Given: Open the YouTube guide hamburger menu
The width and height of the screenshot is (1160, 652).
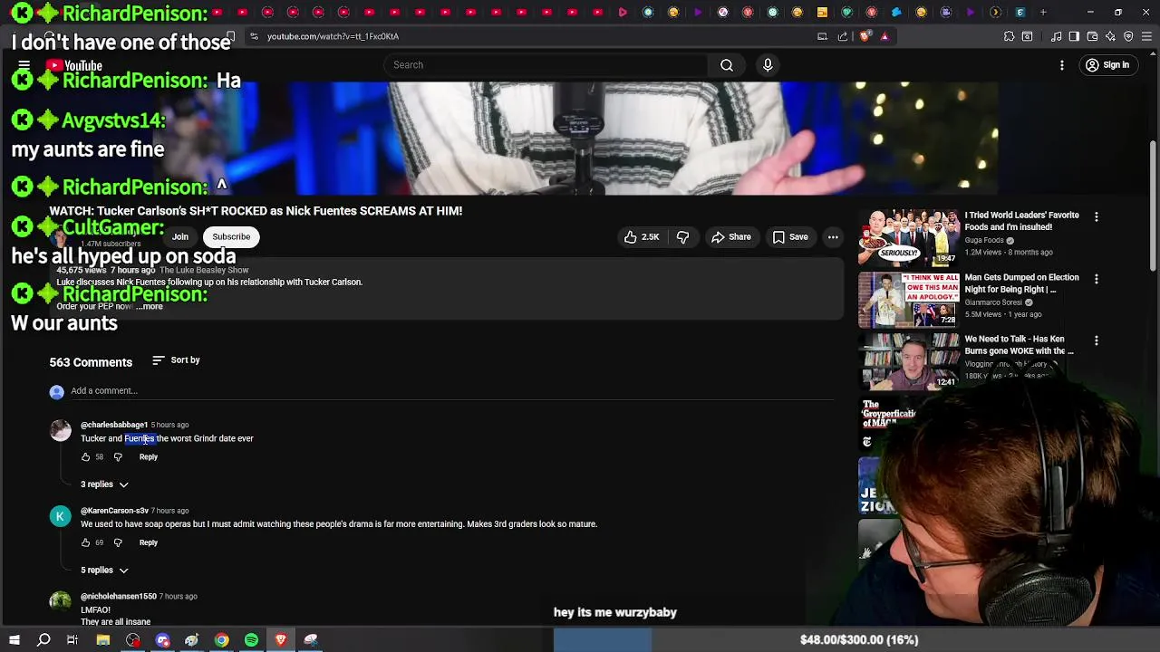Looking at the screenshot, I should pyautogui.click(x=24, y=65).
